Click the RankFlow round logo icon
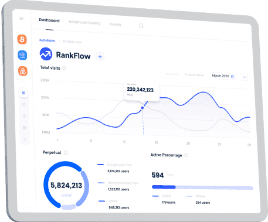Viewport: 268px width, 222px height. click(46, 54)
